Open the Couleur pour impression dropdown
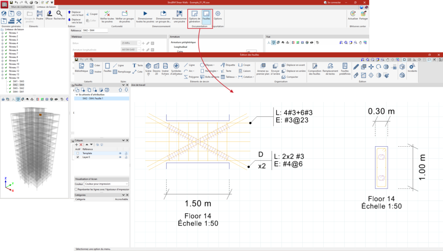 [106, 184]
